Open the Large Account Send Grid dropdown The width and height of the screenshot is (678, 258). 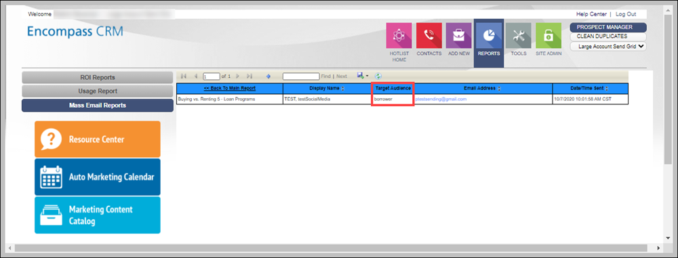coord(608,46)
